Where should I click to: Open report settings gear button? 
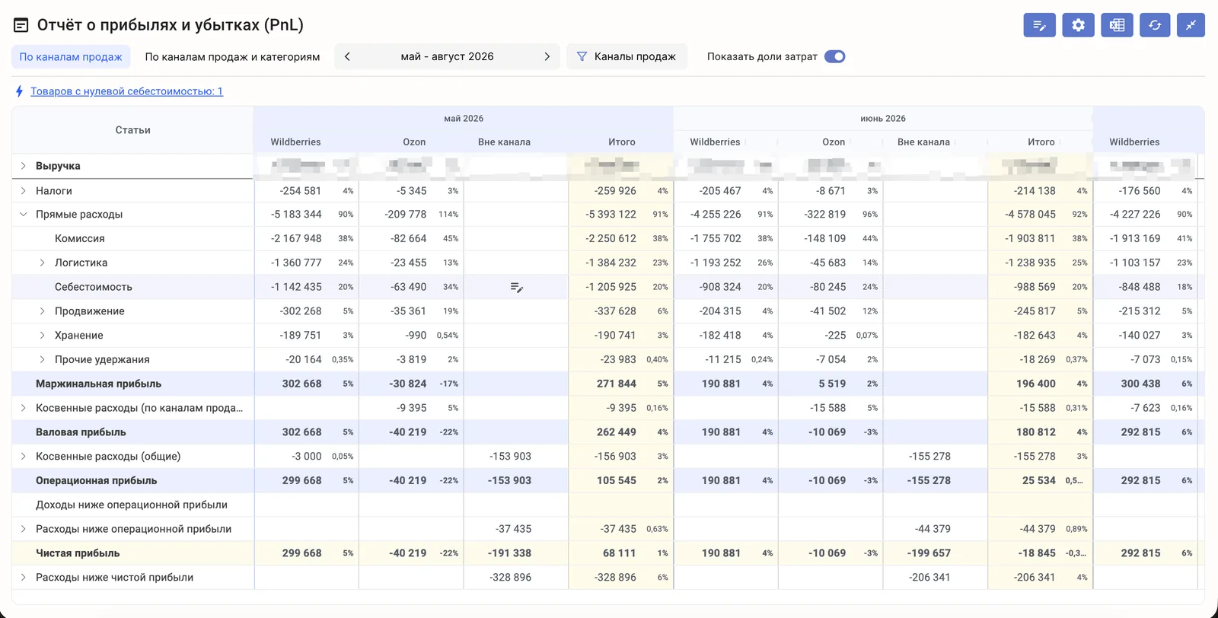click(x=1078, y=25)
